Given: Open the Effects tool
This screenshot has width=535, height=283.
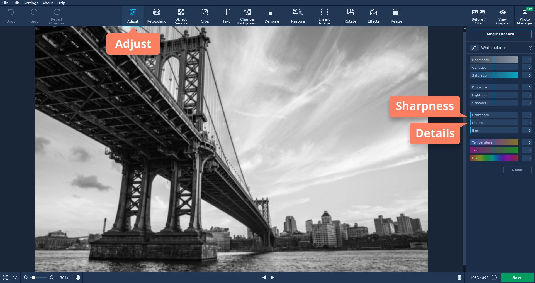Looking at the screenshot, I should (x=373, y=16).
